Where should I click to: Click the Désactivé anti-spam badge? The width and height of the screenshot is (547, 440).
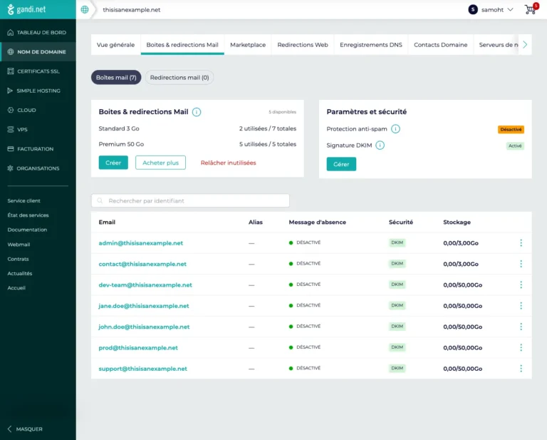pos(511,130)
